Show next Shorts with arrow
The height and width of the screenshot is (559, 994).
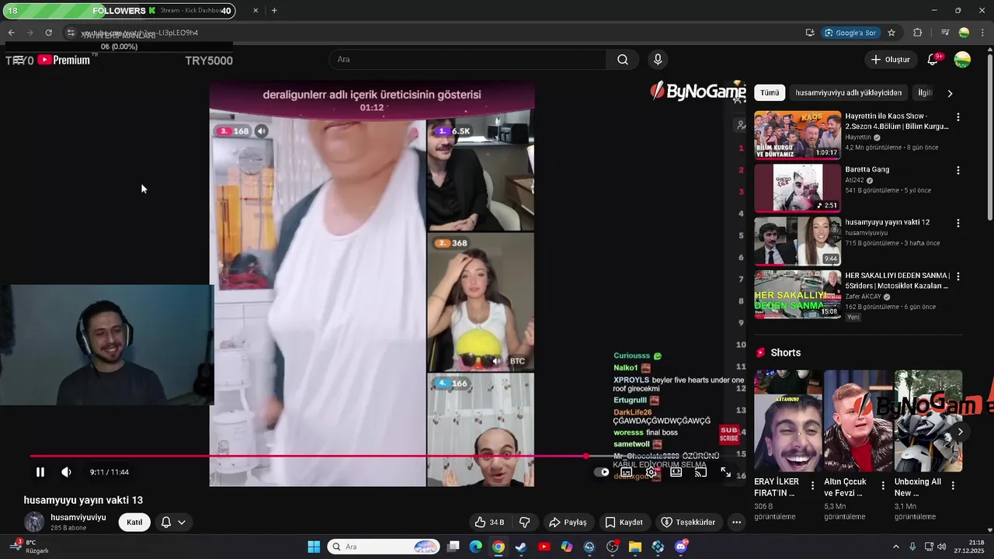[x=960, y=432]
